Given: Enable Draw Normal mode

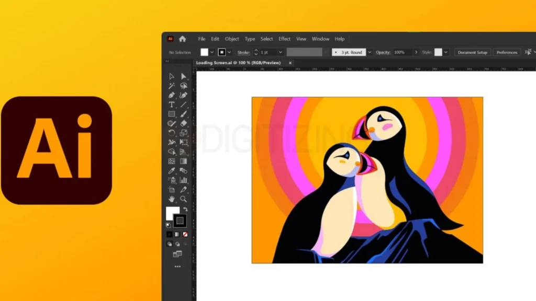Looking at the screenshot, I should [x=170, y=244].
